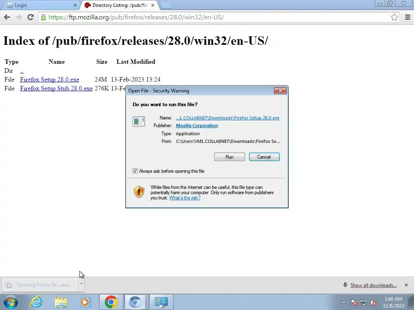Click the green padlock security icon

pyautogui.click(x=43, y=17)
